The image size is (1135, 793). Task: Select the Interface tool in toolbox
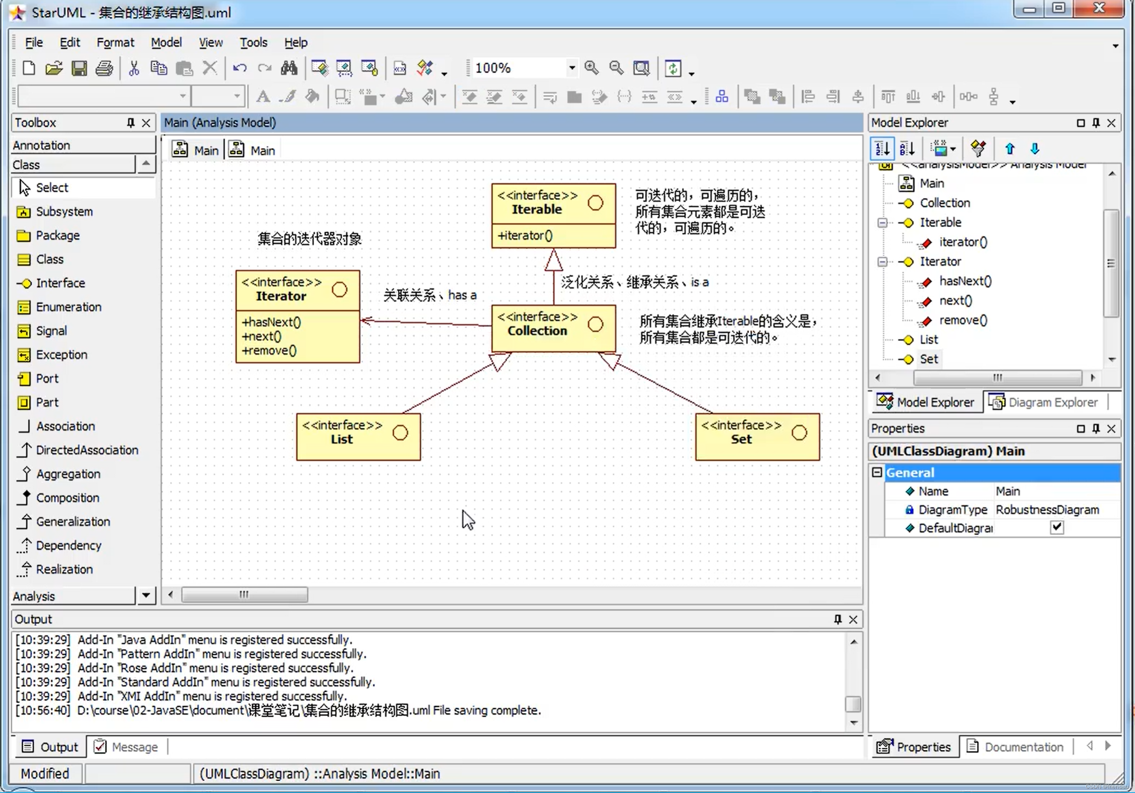[x=60, y=282]
